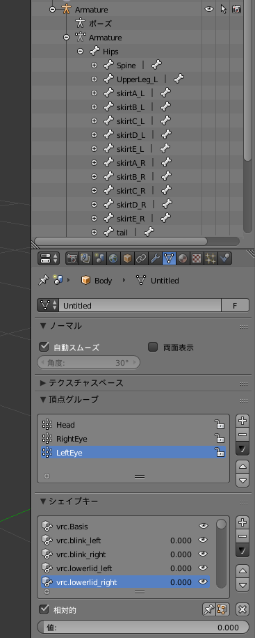Toggle the 相対的 checkbox

point(44,609)
